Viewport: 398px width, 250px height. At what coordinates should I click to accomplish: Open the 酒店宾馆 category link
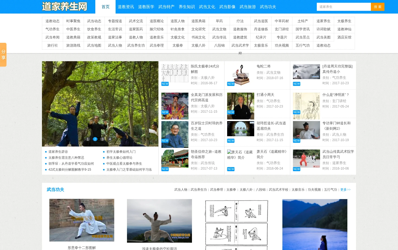344,37
